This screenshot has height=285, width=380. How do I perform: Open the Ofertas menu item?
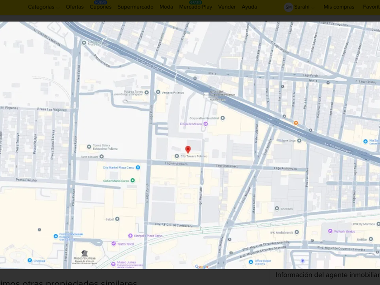[75, 7]
